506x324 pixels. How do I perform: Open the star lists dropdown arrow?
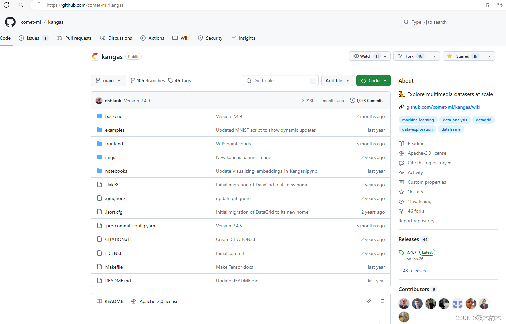coord(489,56)
